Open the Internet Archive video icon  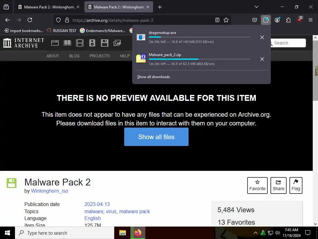(80, 43)
